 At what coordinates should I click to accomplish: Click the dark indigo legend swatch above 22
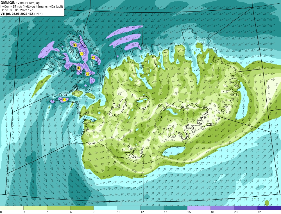[x=269, y=208]
